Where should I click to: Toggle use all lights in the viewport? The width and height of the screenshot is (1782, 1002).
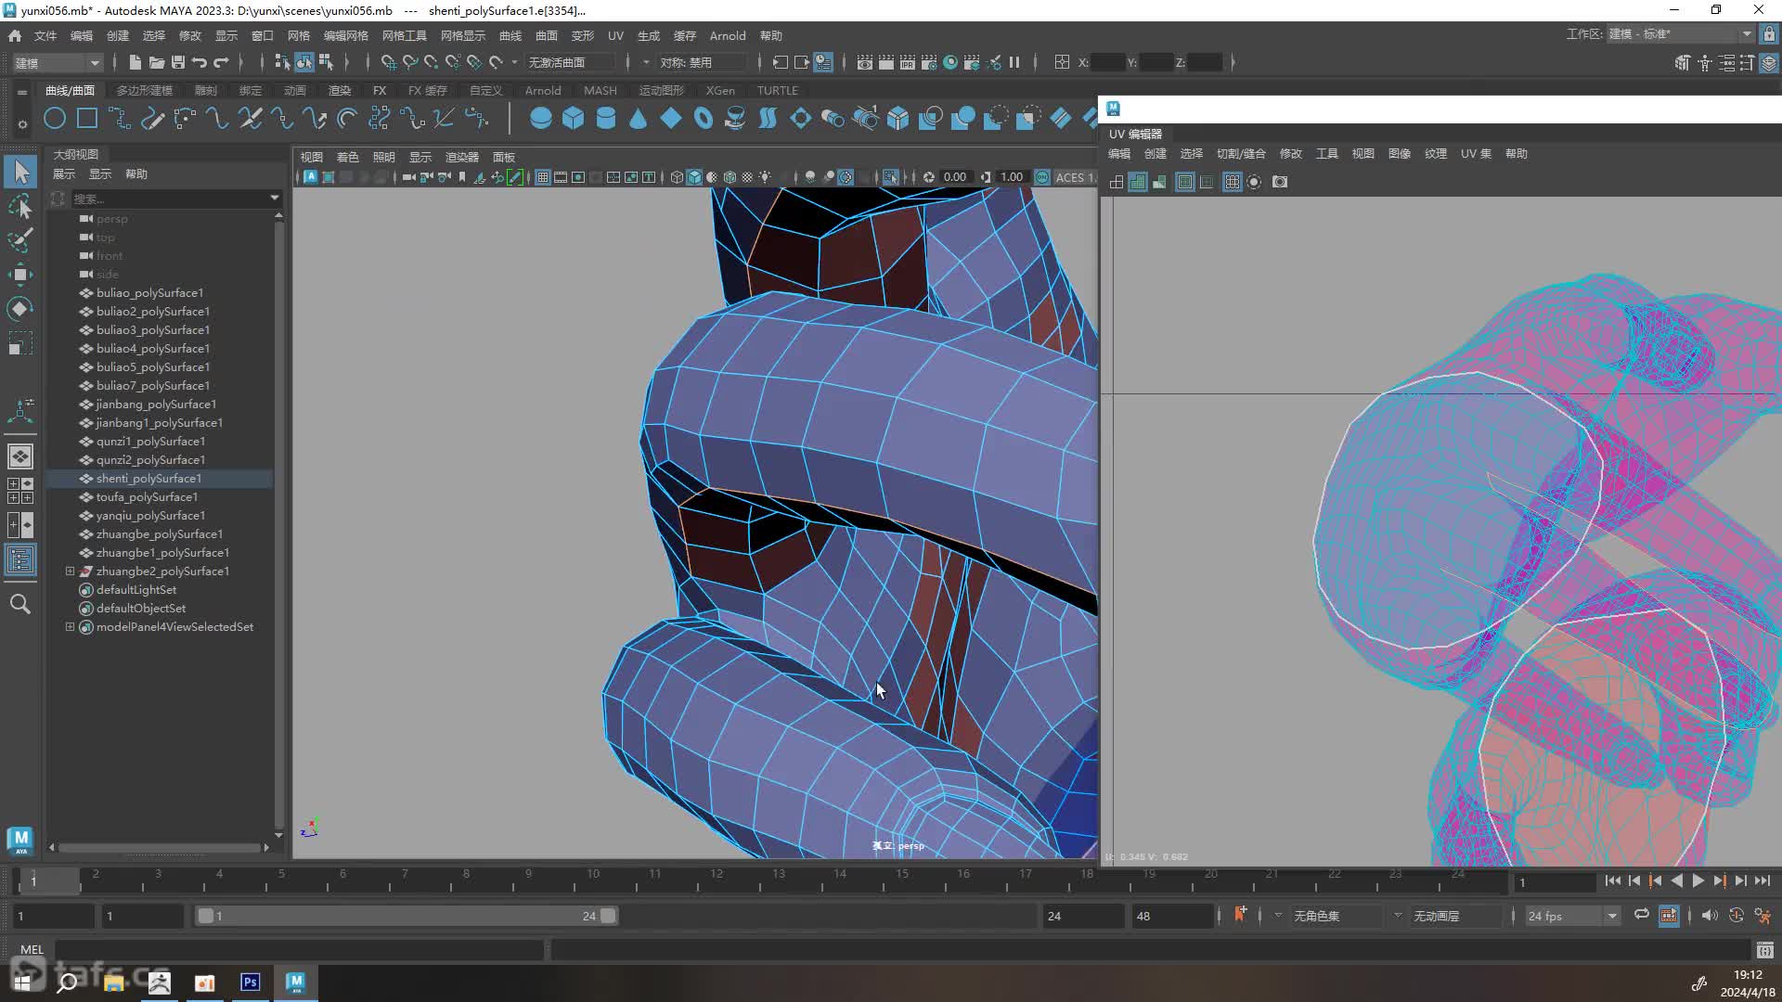(765, 177)
